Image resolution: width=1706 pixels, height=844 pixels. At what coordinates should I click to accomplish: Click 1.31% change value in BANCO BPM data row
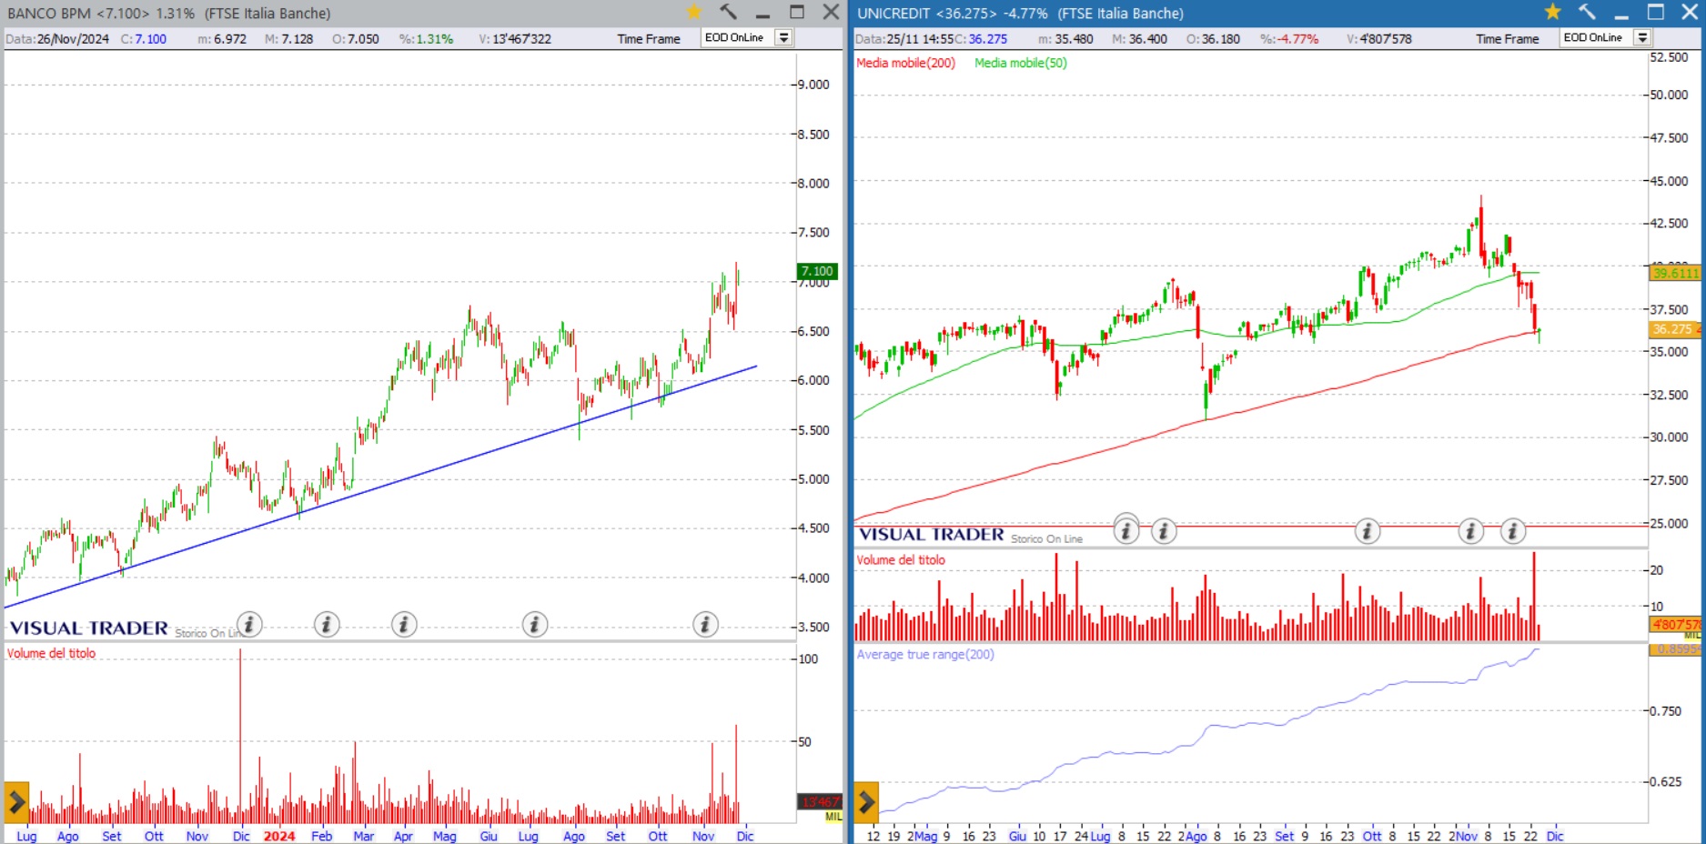coord(426,38)
